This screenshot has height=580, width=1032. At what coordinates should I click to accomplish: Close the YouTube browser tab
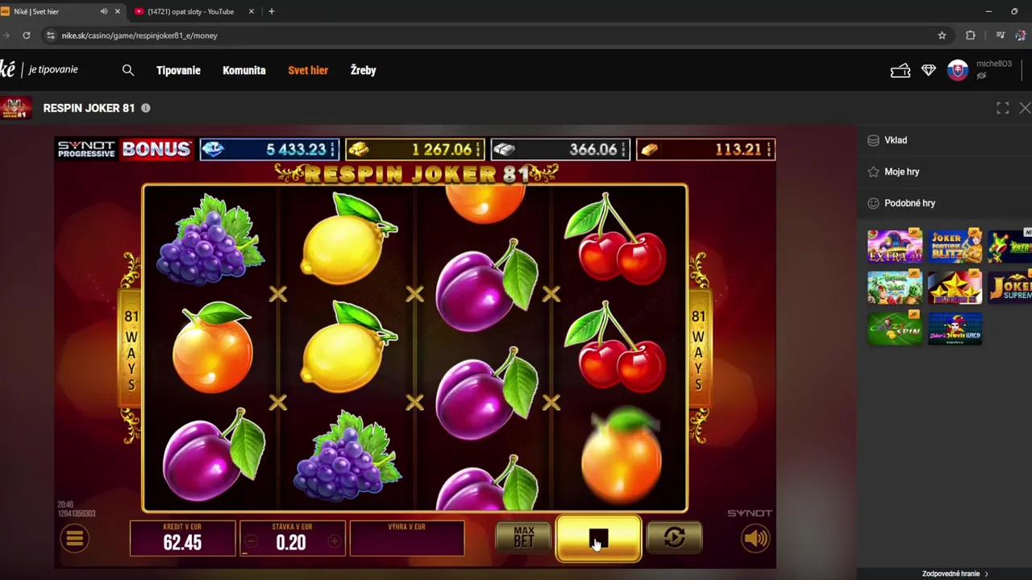coord(252,11)
